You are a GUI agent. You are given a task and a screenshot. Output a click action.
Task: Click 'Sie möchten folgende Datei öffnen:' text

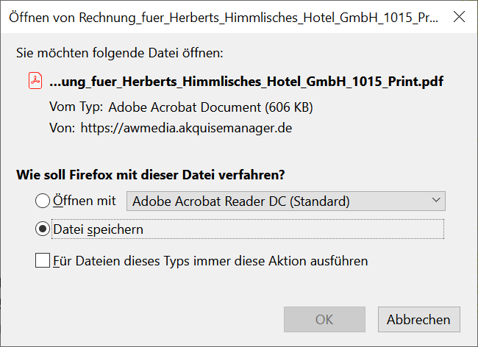[119, 53]
